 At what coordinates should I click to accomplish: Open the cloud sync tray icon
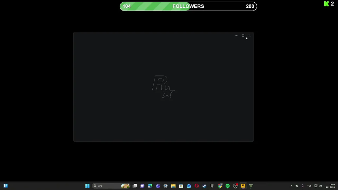(x=297, y=186)
